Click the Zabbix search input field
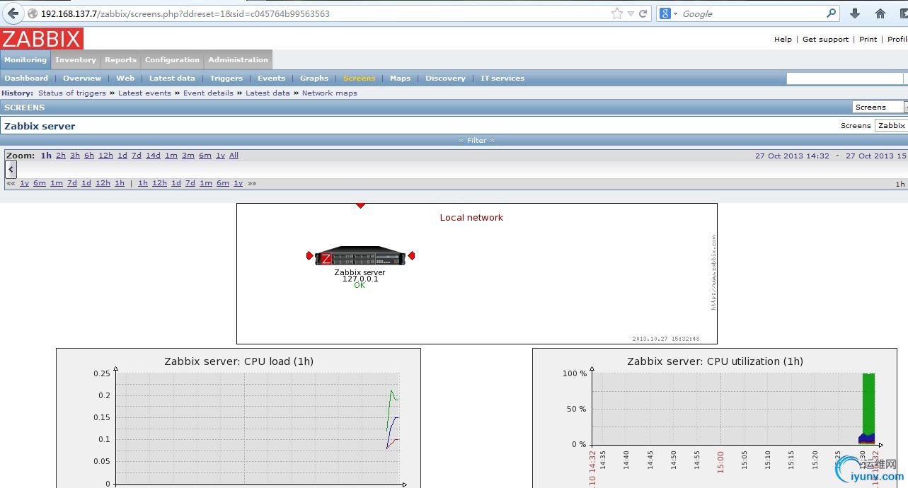908x488 pixels. pos(844,79)
